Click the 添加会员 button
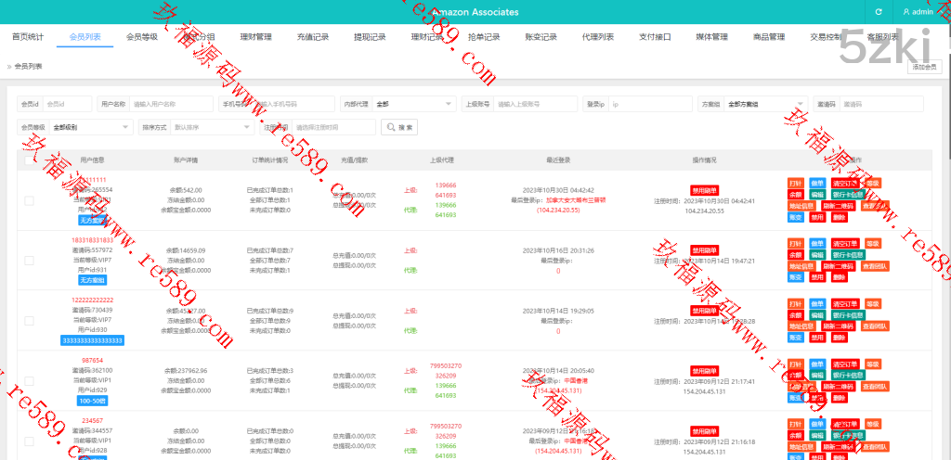Screen dimensions: 951x460 click(x=923, y=67)
